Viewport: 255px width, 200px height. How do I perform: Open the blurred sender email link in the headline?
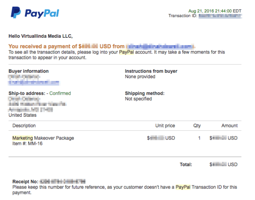[x=160, y=46]
